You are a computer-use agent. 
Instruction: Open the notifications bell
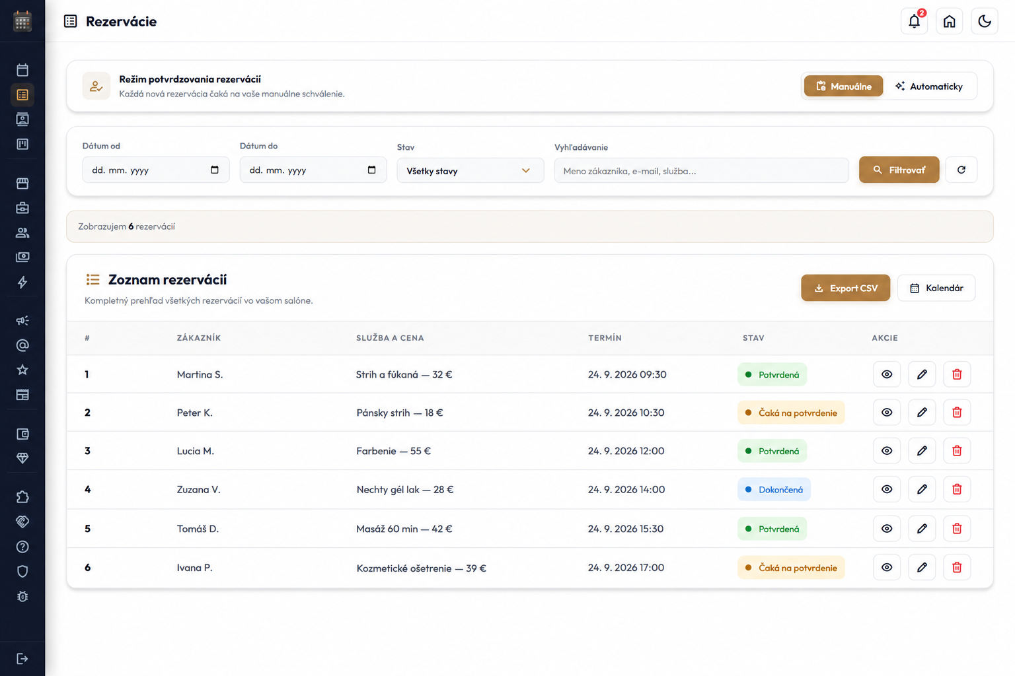(x=915, y=21)
